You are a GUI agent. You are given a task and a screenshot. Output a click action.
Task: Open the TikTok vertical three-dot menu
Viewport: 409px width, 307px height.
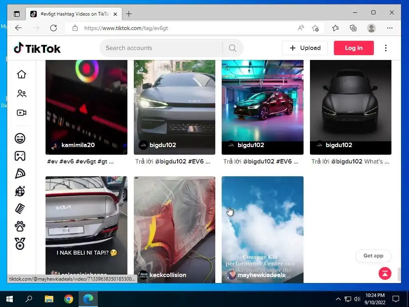click(x=385, y=48)
